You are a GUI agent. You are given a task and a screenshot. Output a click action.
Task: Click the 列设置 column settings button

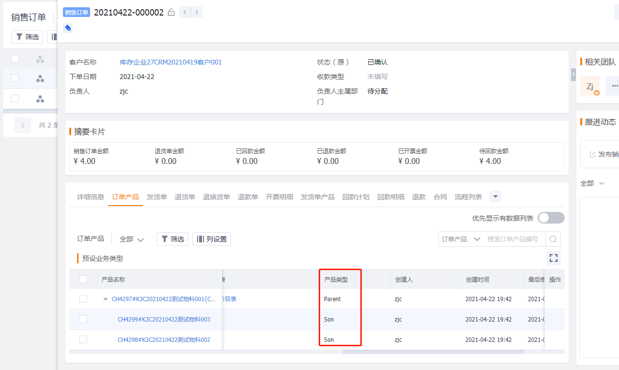pyautogui.click(x=212, y=239)
